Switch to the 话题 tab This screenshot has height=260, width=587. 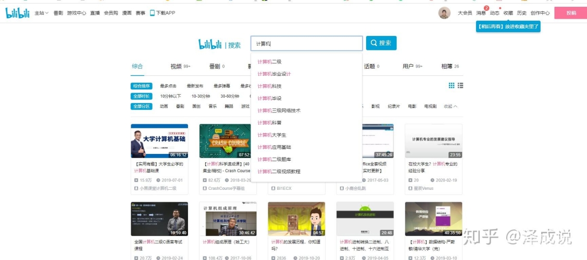372,67
